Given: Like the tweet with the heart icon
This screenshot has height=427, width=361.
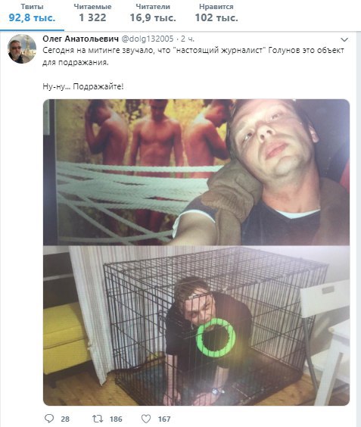Looking at the screenshot, I should coord(146,419).
